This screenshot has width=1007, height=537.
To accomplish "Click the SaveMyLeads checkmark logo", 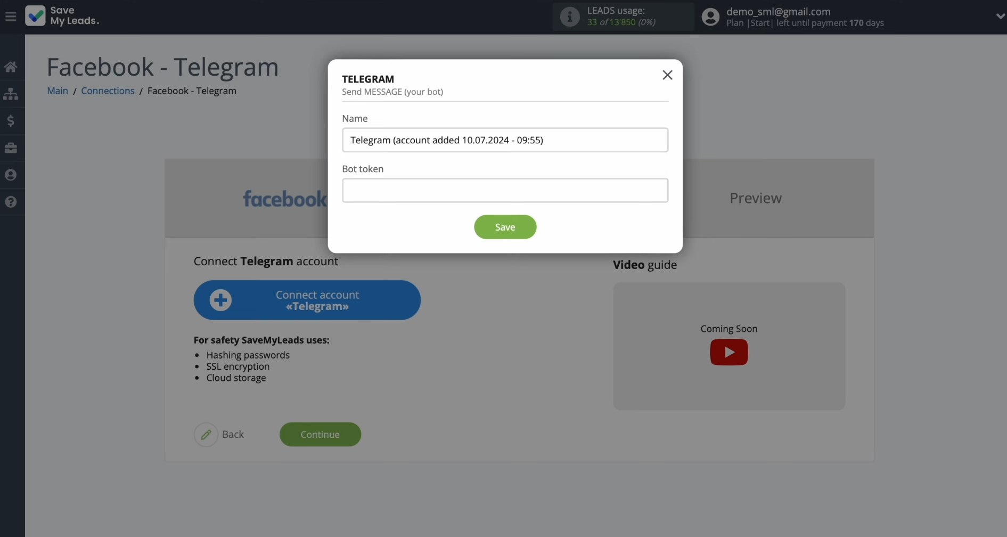I will [x=35, y=16].
